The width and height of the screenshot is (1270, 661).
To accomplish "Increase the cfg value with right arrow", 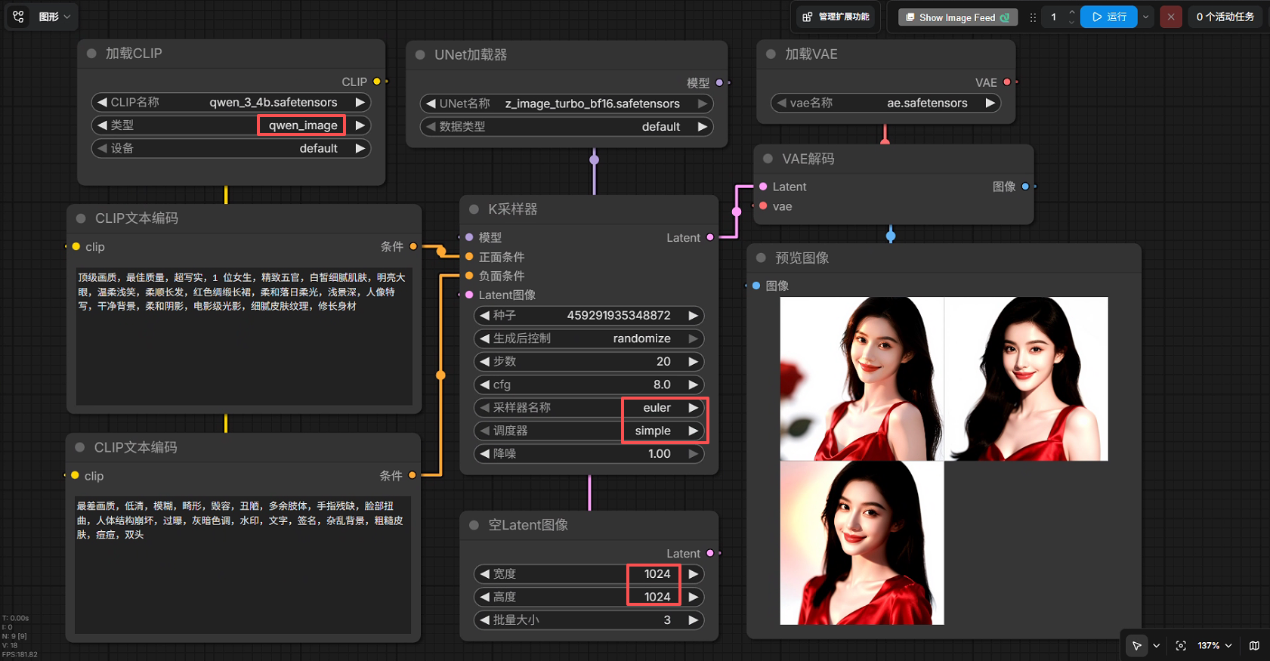I will [693, 385].
